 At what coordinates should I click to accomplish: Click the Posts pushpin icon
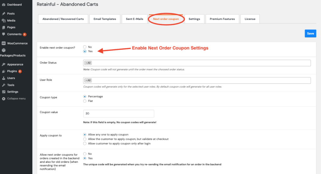coord(3,13)
